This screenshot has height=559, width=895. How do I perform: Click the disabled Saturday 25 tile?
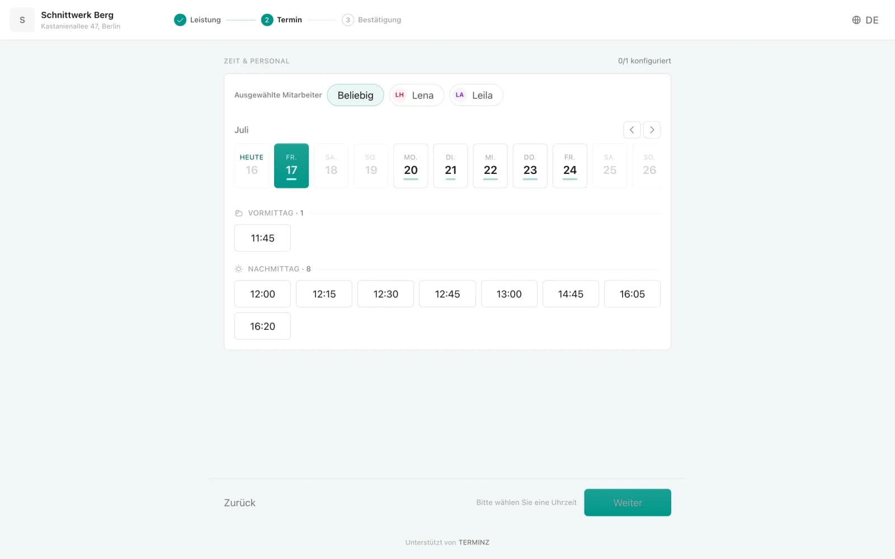[609, 166]
